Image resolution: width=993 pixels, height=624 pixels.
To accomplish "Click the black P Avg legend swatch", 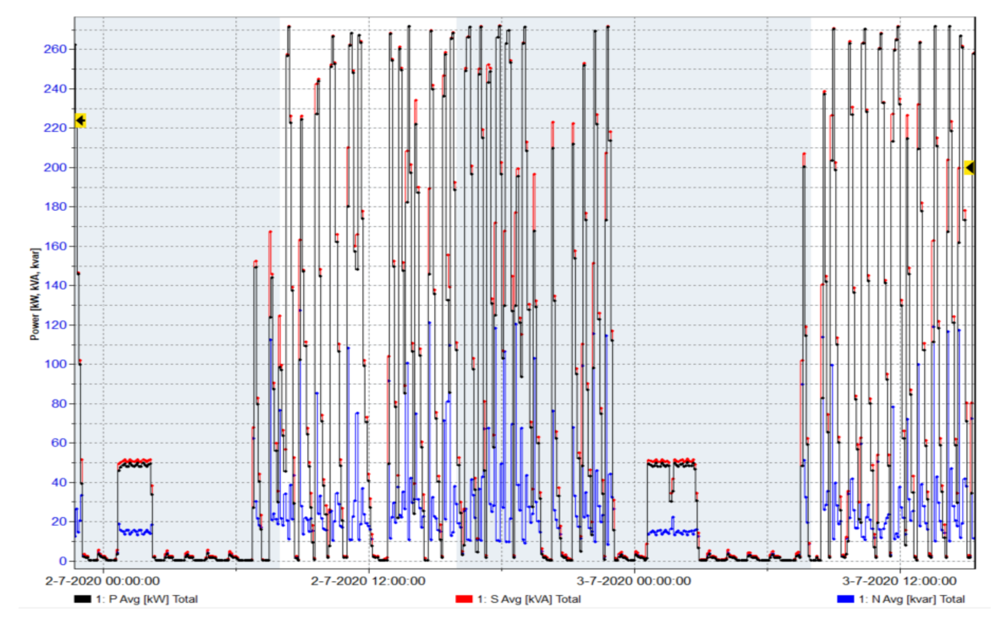I will (82, 599).
